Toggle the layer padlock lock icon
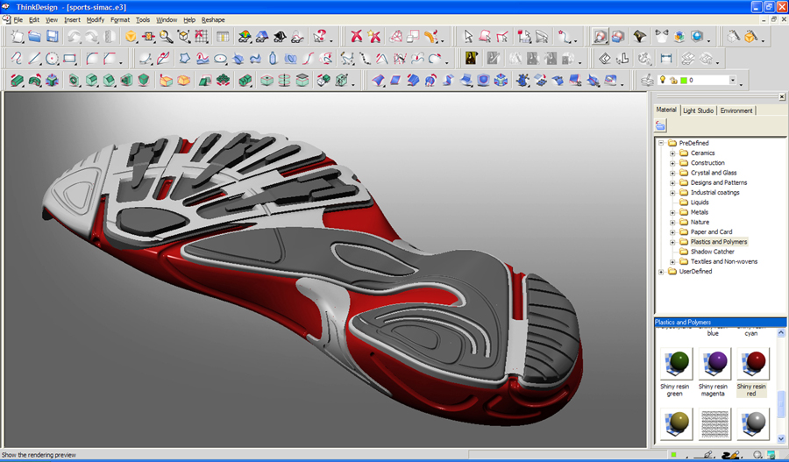 673,80
